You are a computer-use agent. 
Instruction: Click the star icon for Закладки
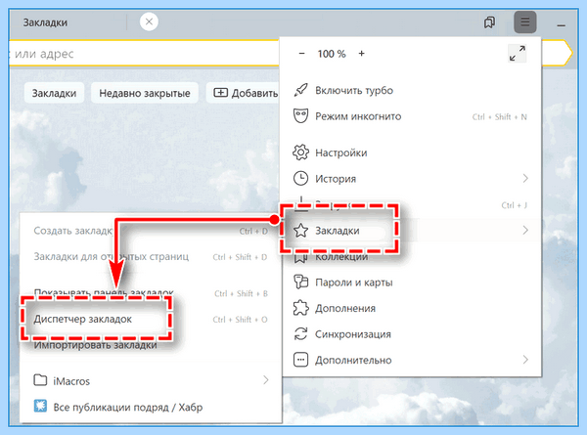point(300,231)
